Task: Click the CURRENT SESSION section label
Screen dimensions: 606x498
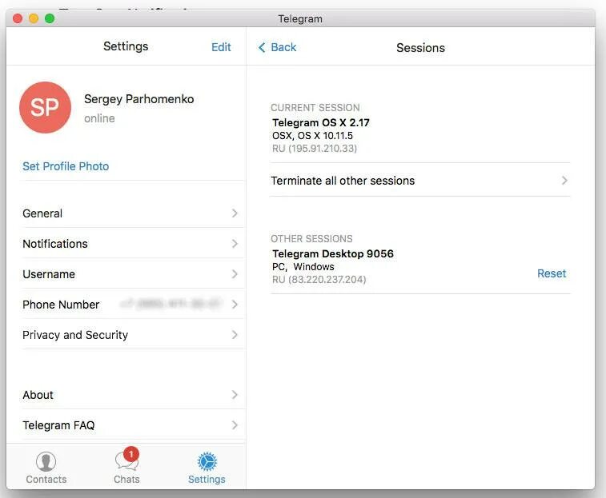Action: coord(315,108)
